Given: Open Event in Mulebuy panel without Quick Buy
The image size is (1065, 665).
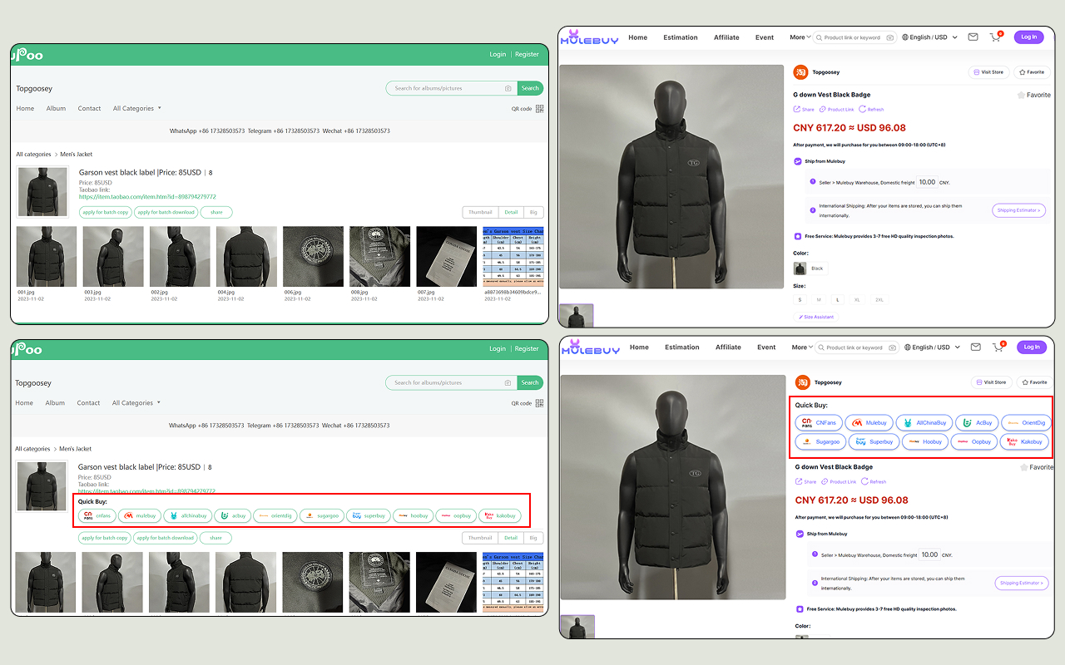Looking at the screenshot, I should click(765, 37).
